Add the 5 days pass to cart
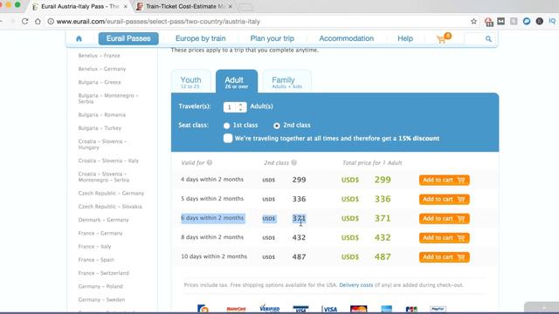 pos(445,200)
